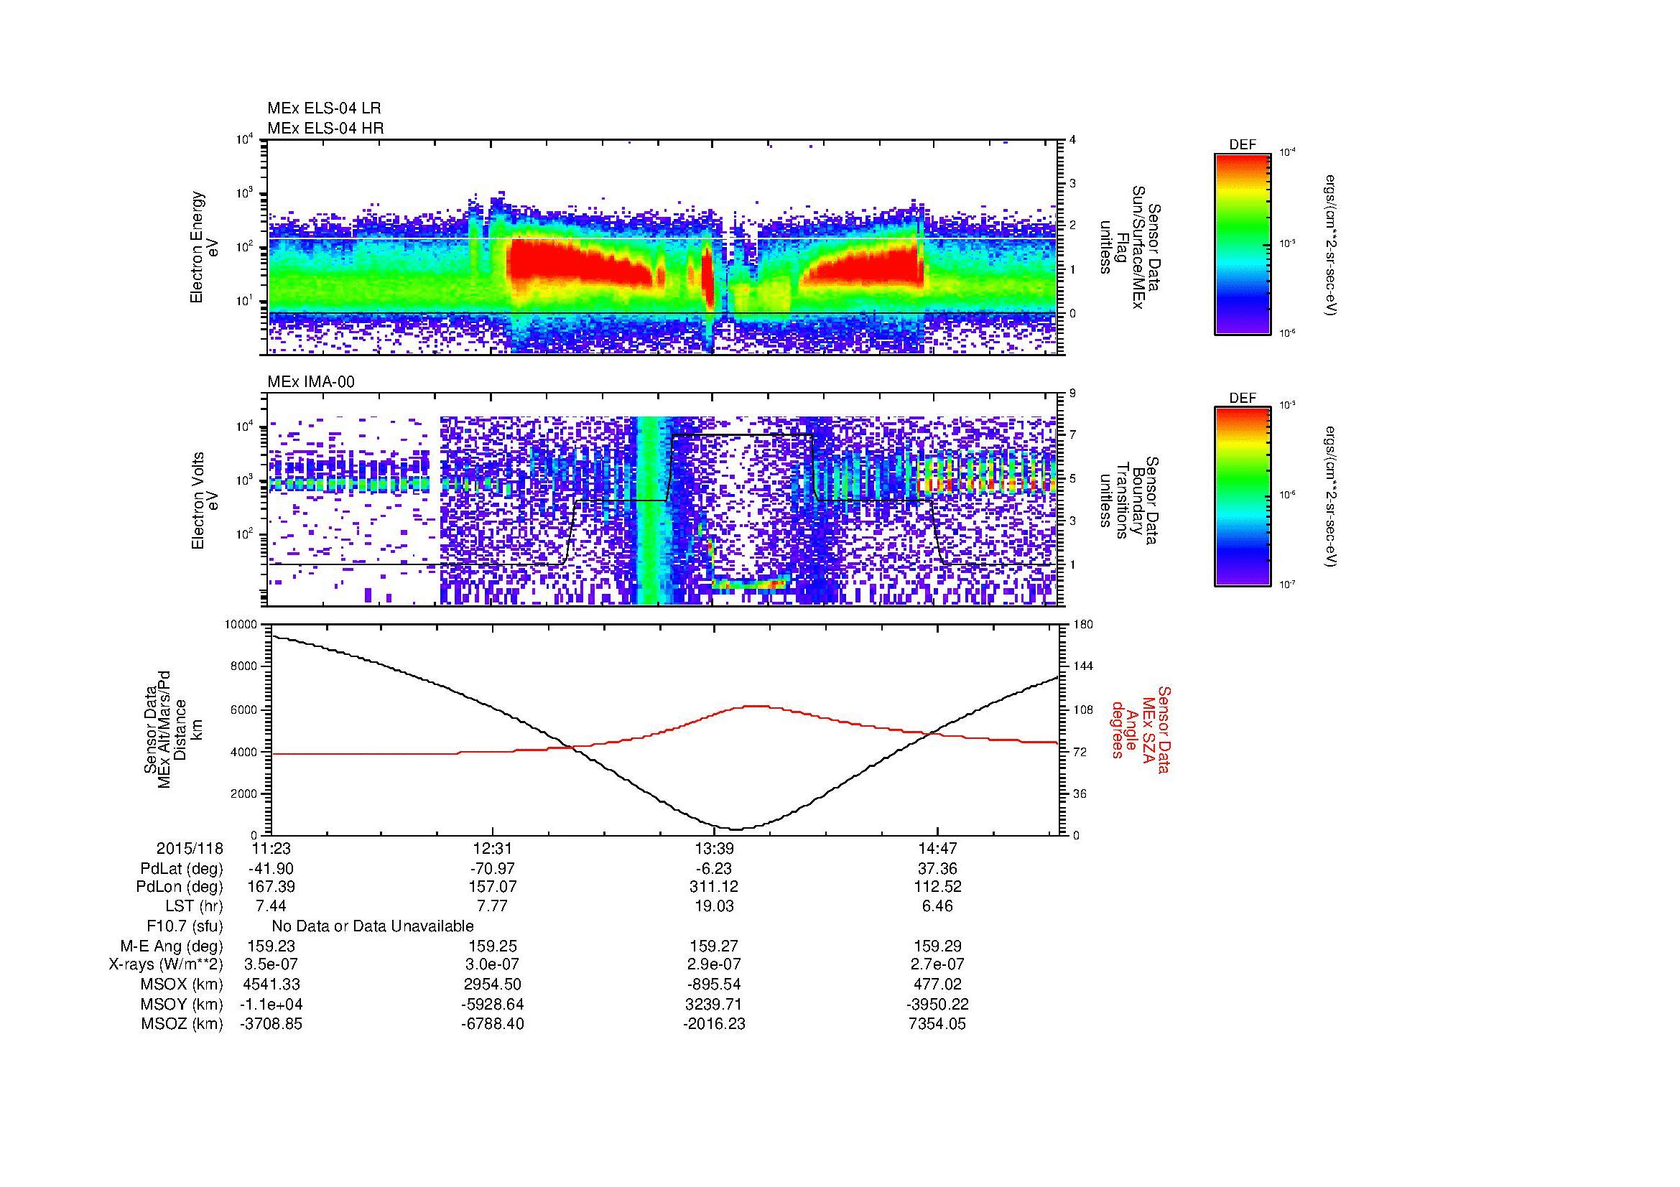Click PdLat value '-70.97'
Screen dimensions: 1680x1187
[493, 869]
